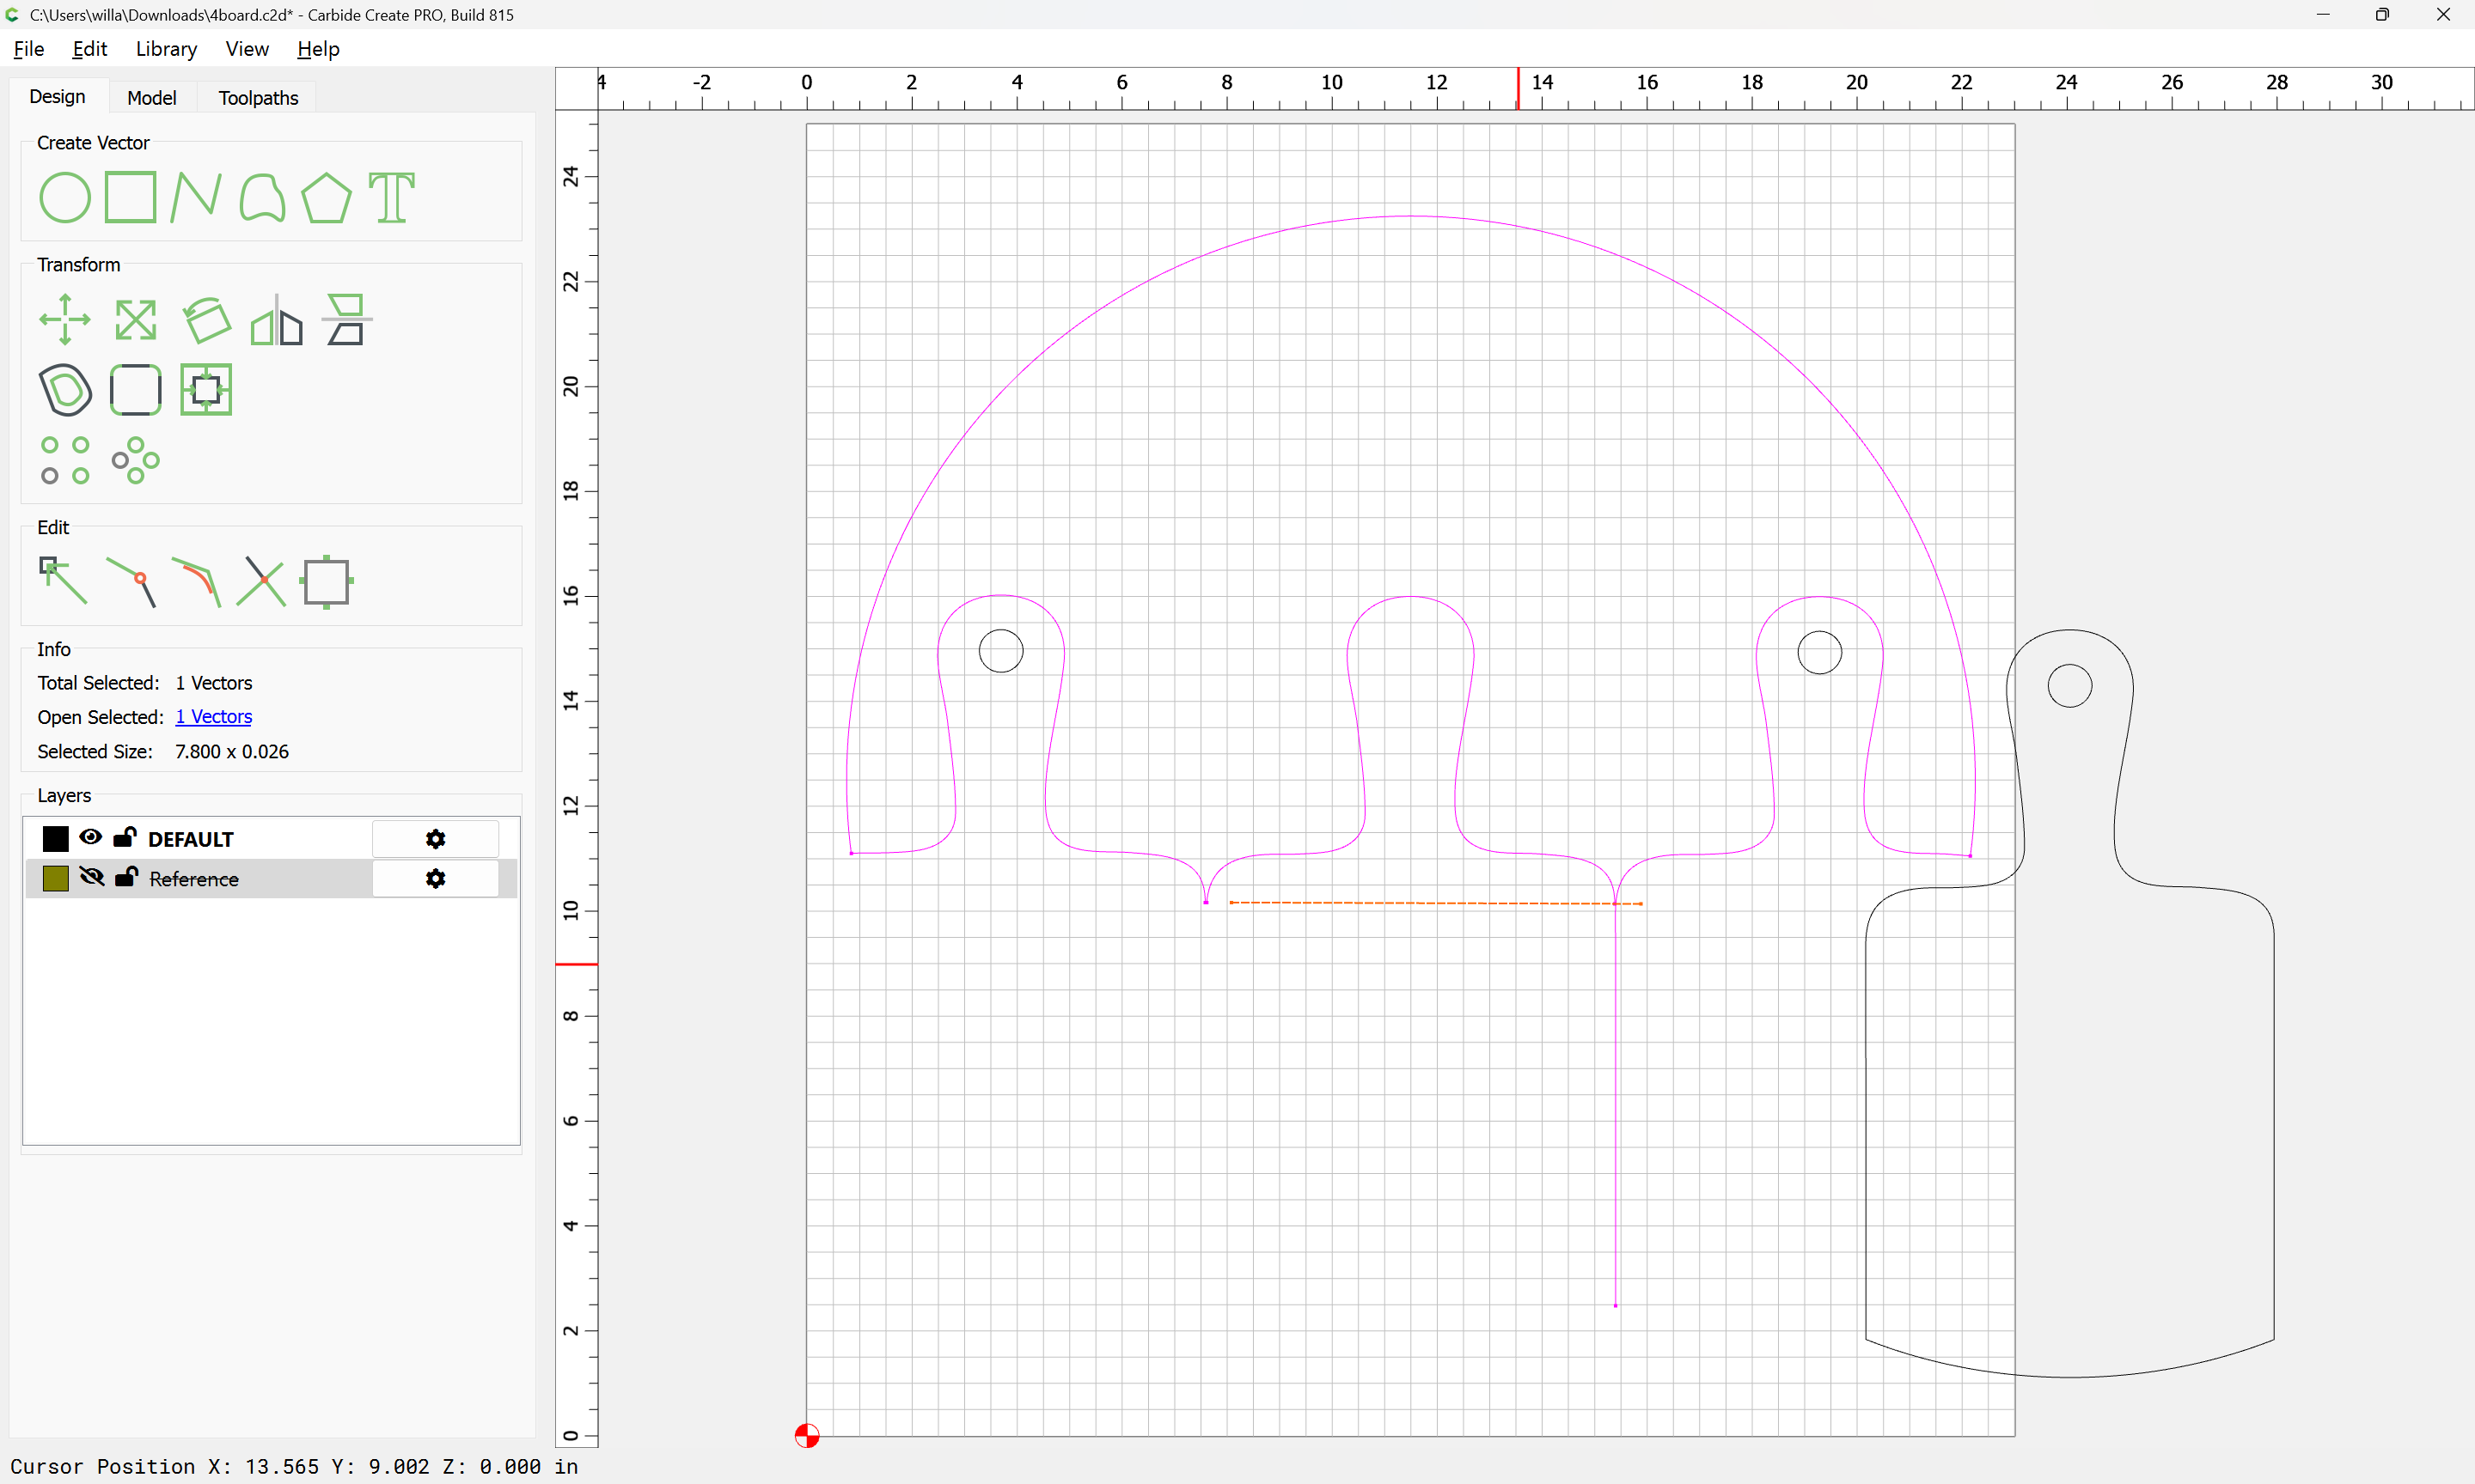Open DEFAULT layer settings gear
The image size is (2475, 1484).
[435, 839]
